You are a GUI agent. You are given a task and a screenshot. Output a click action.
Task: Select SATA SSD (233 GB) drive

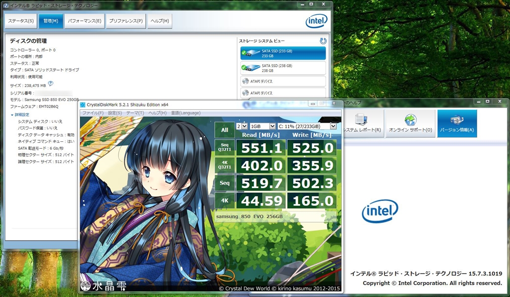[x=283, y=53]
